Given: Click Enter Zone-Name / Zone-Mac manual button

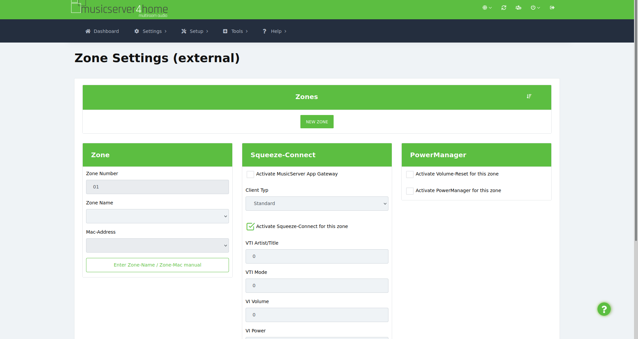Looking at the screenshot, I should 158,265.
